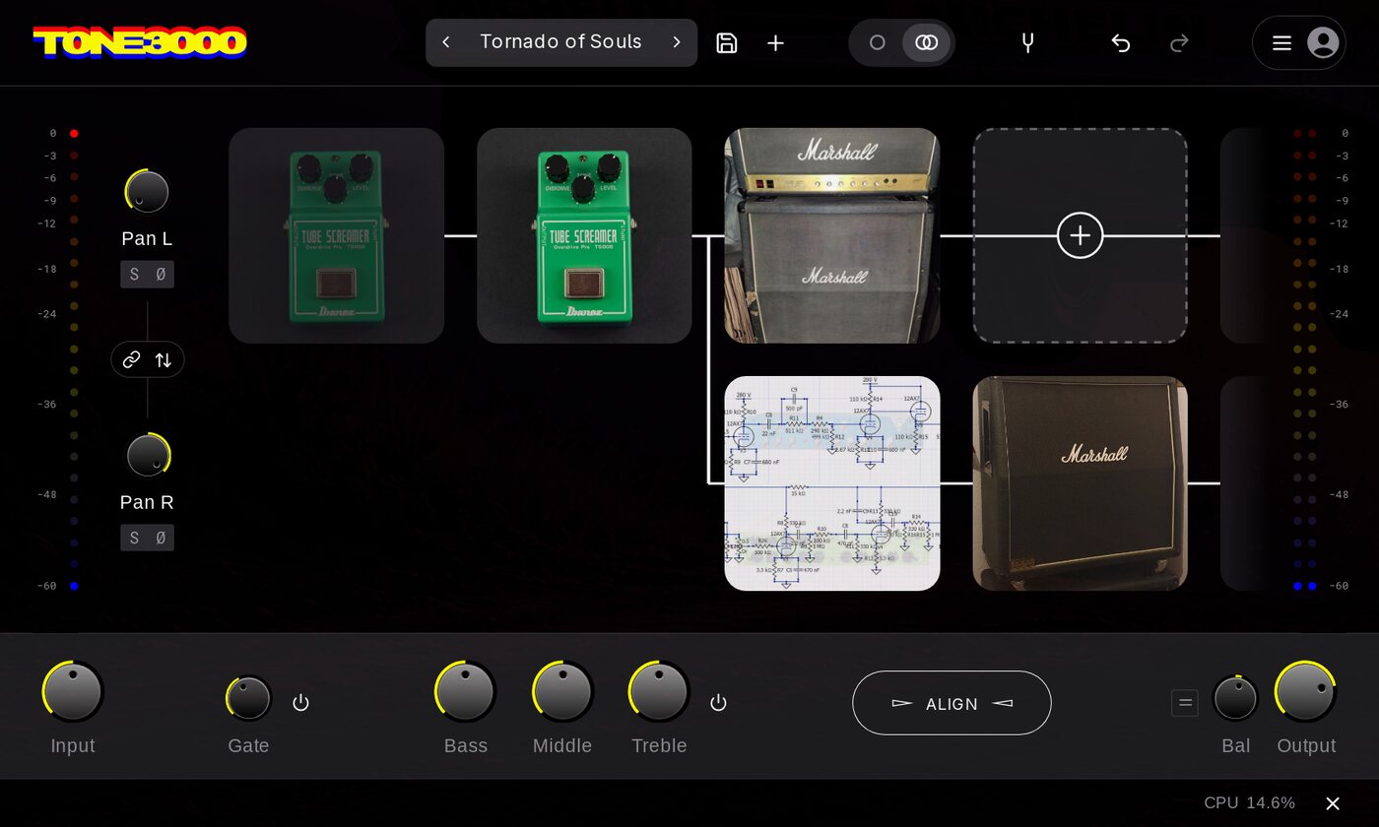Viewport: 1379px width, 827px height.
Task: Adjust the Gate knob
Action: point(248,698)
